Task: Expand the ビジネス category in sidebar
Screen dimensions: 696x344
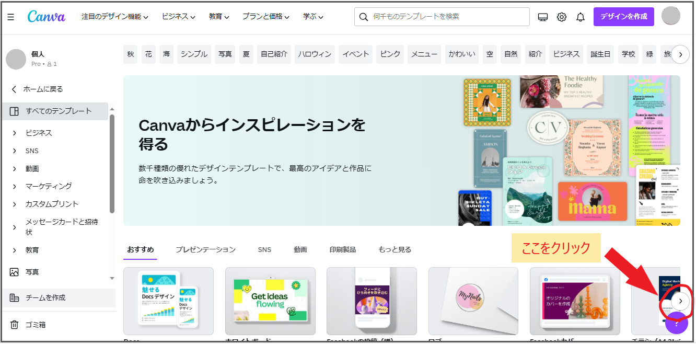Action: (x=39, y=133)
